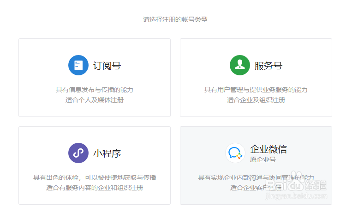Click text 具有实现企业内部沟通与协同管理的能力
346x208 pixels.
pos(256,177)
